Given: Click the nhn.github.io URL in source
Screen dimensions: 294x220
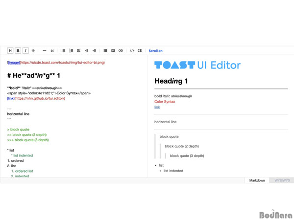Looking at the screenshot, I should [x=40, y=98].
